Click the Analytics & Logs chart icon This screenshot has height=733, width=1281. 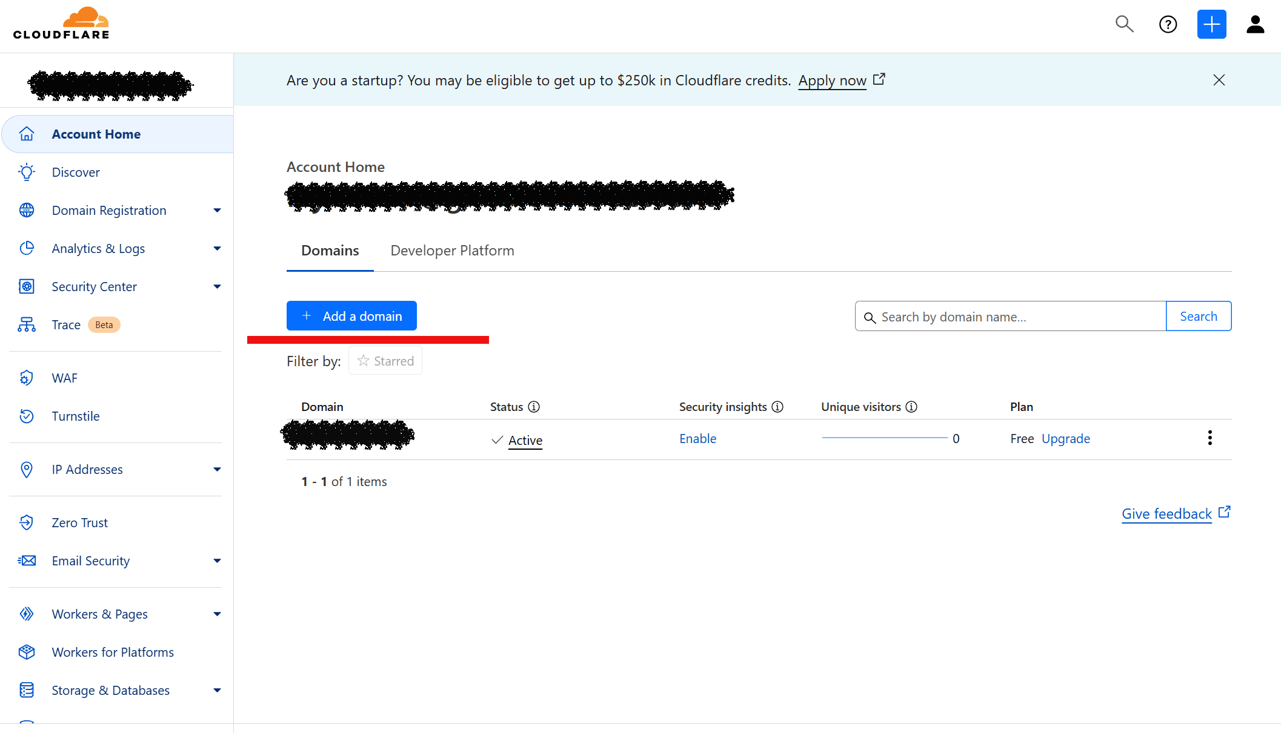pyautogui.click(x=27, y=248)
